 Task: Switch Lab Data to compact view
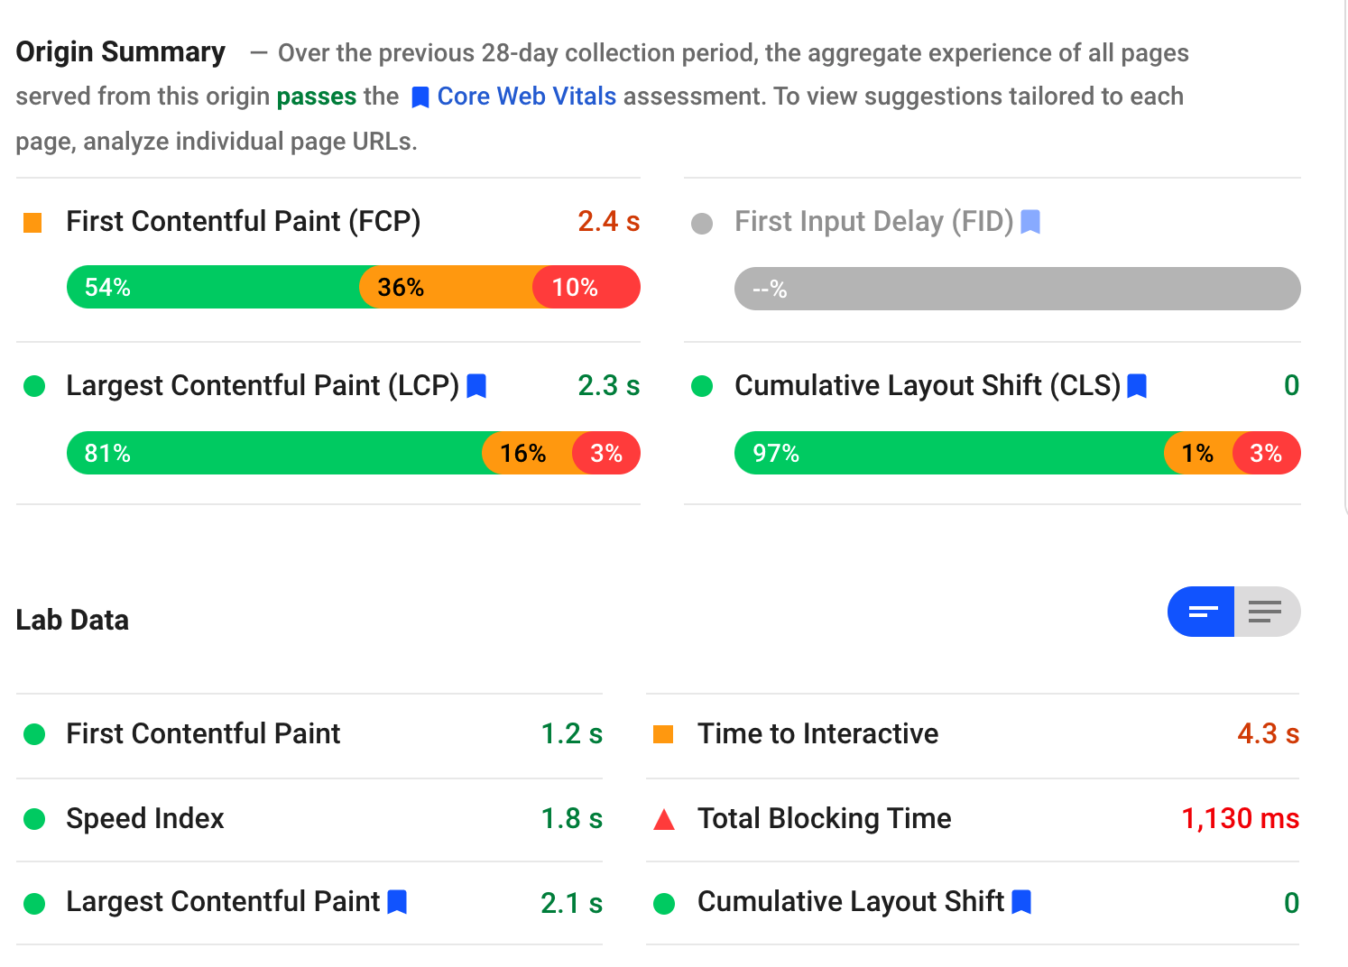pos(1201,612)
